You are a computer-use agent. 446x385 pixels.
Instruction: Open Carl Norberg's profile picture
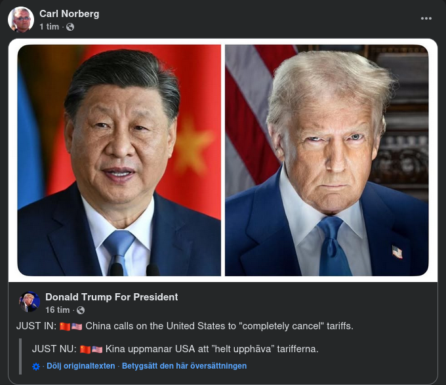point(21,20)
